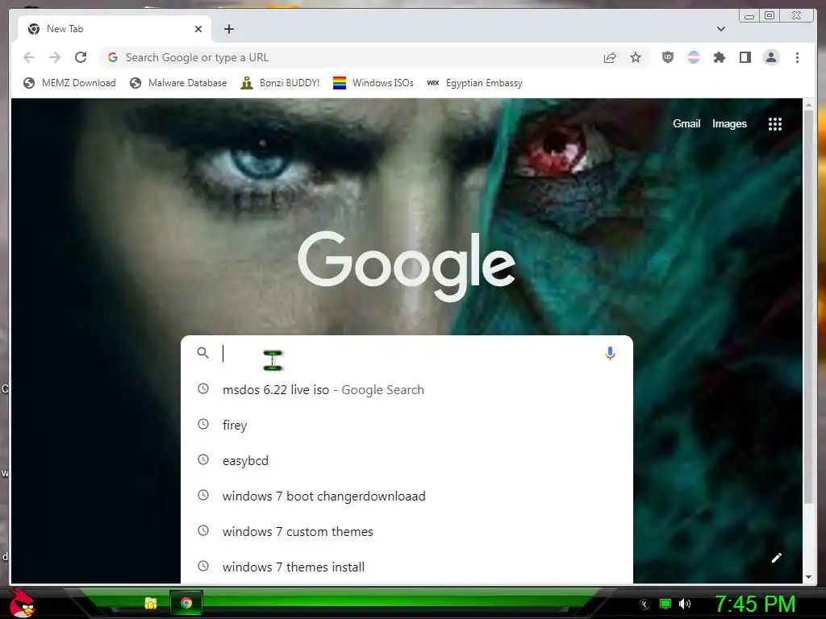This screenshot has width=826, height=619.
Task: Bookmark this tab with the star icon
Action: [x=636, y=57]
